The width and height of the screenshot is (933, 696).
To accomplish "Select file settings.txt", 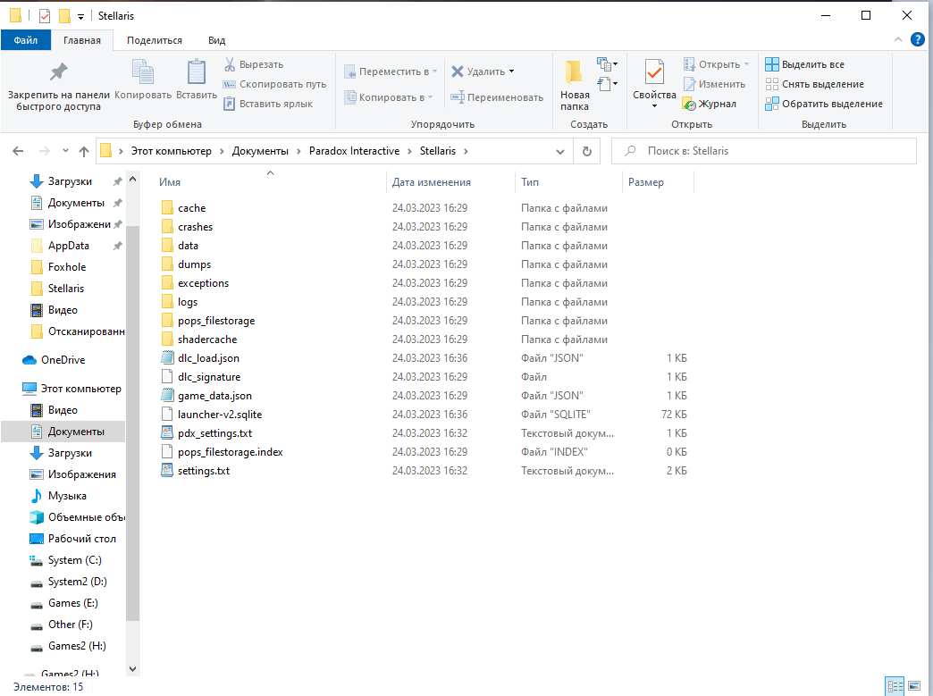I will point(204,471).
